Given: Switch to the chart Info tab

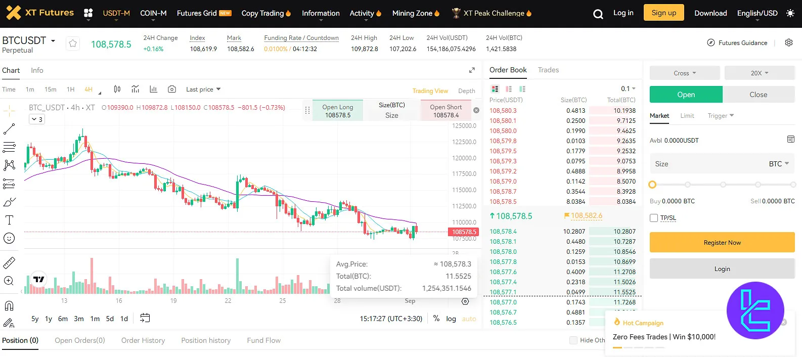Looking at the screenshot, I should point(37,70).
